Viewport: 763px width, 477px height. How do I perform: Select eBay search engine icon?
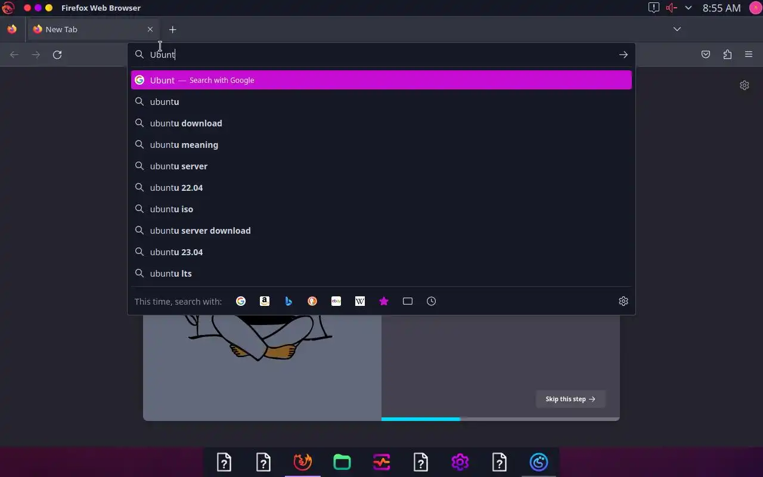336,301
